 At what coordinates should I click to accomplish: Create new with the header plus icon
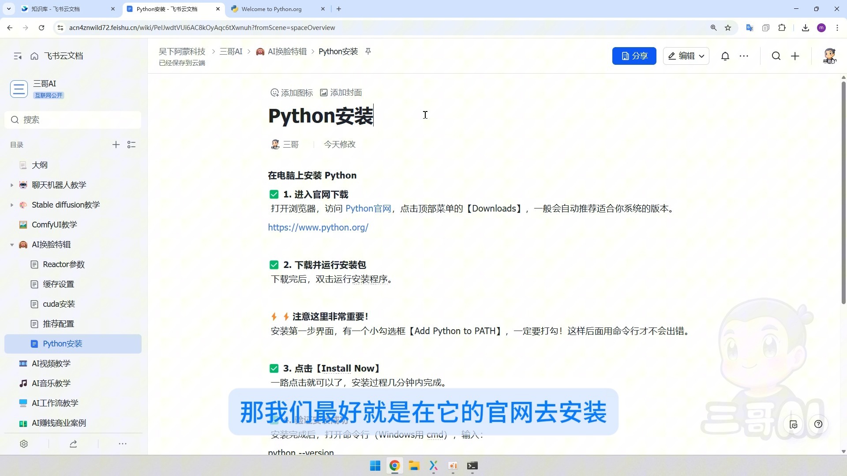(795, 56)
